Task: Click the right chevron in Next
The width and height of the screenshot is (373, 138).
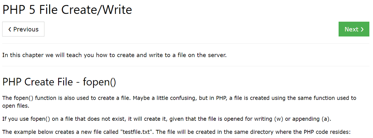Action: 362,29
